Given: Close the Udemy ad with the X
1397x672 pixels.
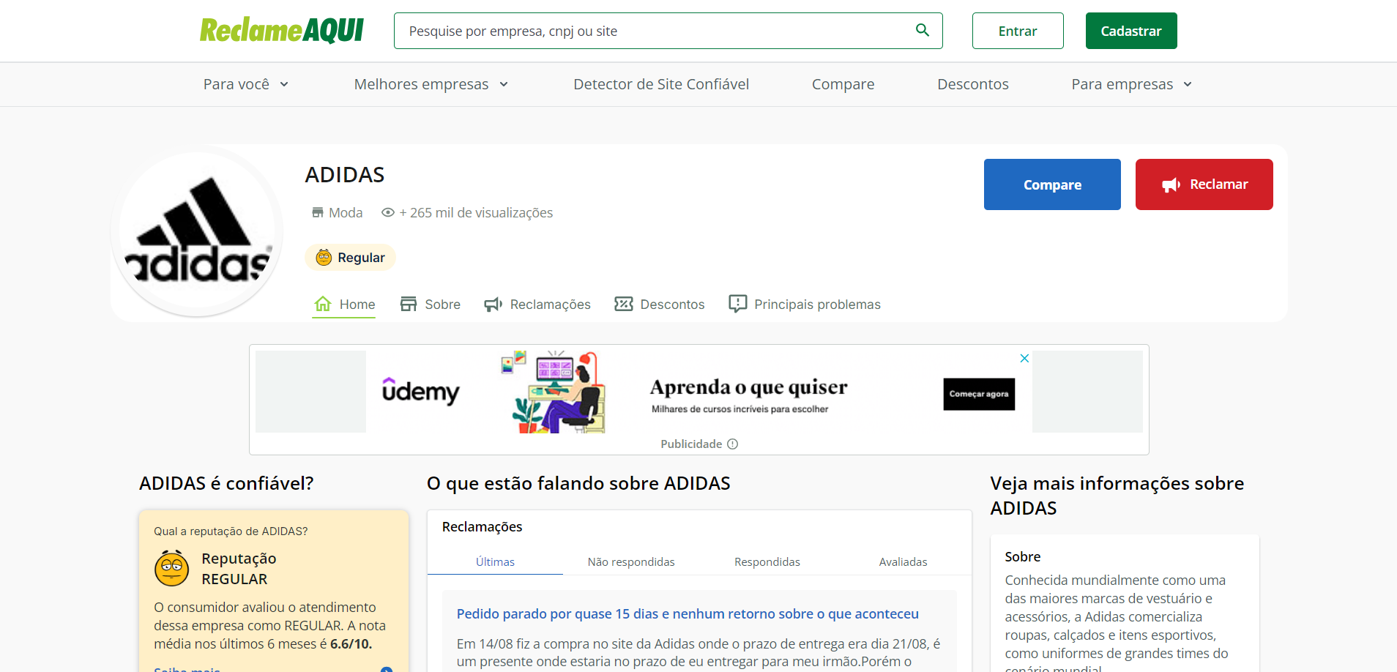Looking at the screenshot, I should click(x=1024, y=358).
